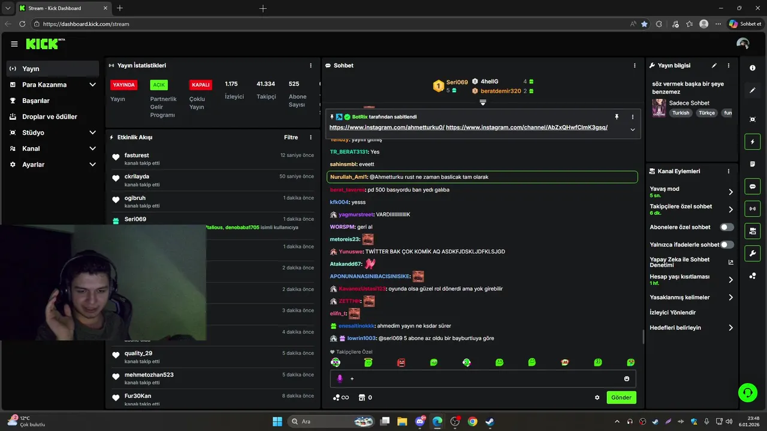The width and height of the screenshot is (767, 431).
Task: Open the user profile avatar menu
Action: click(x=743, y=44)
